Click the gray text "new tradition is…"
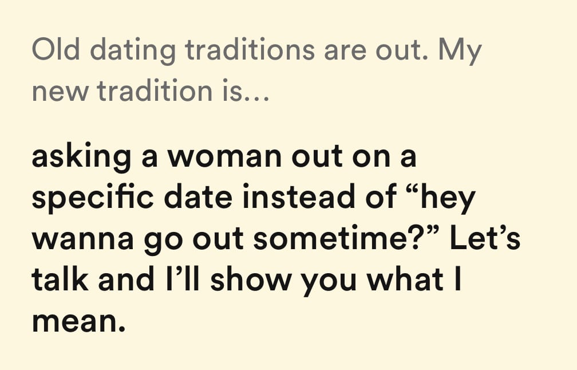 coord(149,90)
